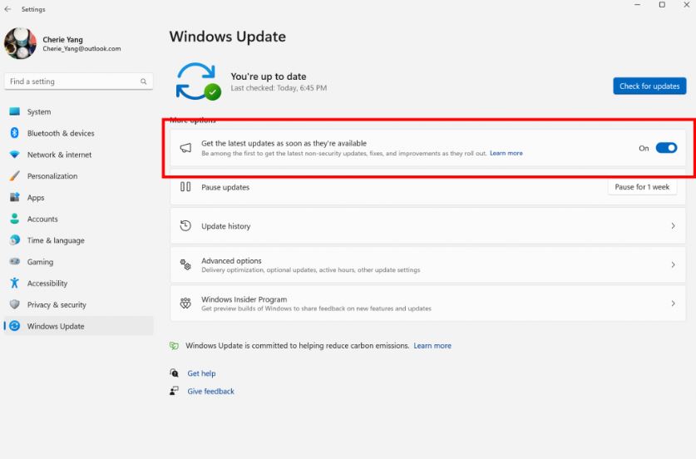Screen dimensions: 696x459
Task: Click the Windows Update sync status icon
Action: pyautogui.click(x=198, y=81)
